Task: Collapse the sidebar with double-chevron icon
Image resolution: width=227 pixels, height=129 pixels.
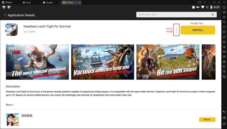Action: point(224,2)
